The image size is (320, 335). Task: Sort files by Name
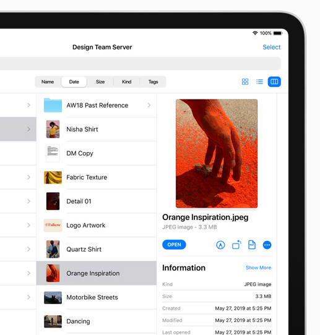[48, 82]
